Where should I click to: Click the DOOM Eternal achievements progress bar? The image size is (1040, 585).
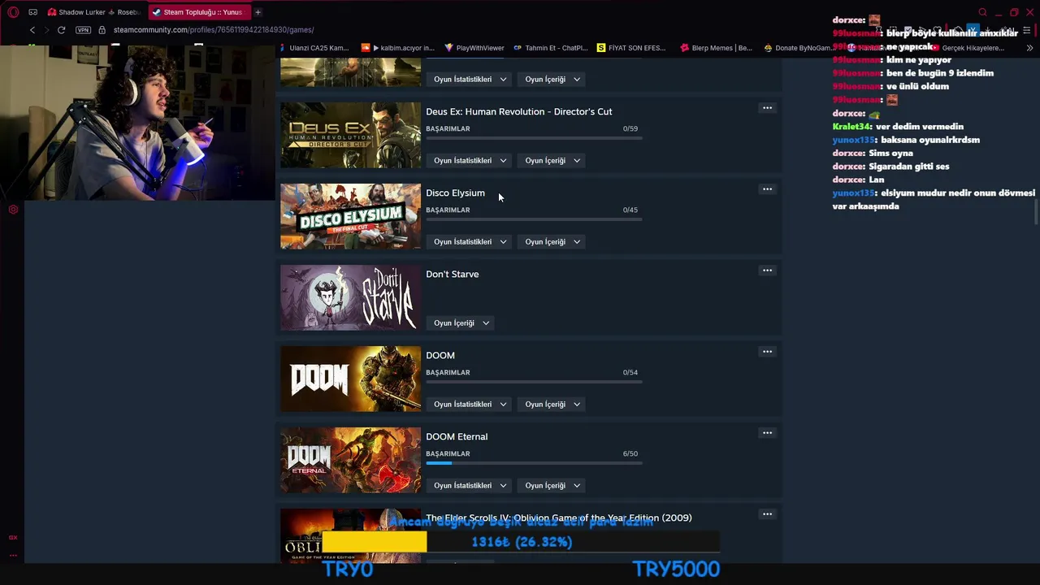[534, 463]
